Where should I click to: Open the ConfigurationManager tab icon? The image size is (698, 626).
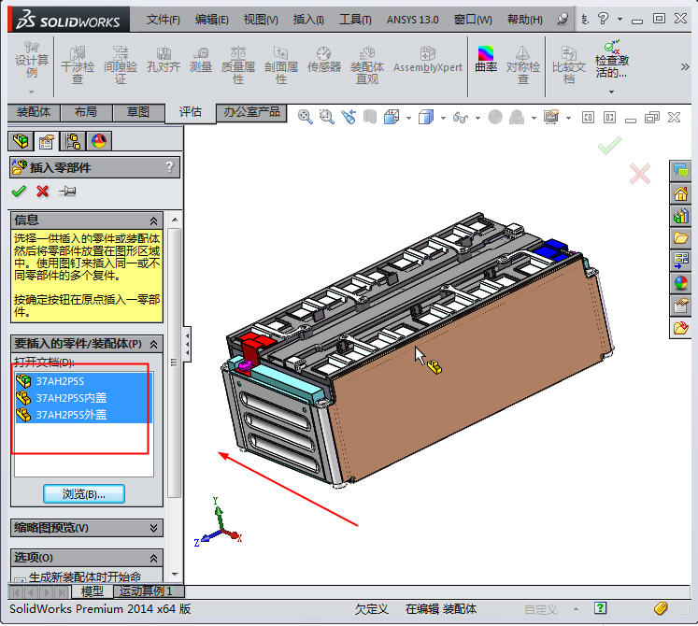click(72, 141)
